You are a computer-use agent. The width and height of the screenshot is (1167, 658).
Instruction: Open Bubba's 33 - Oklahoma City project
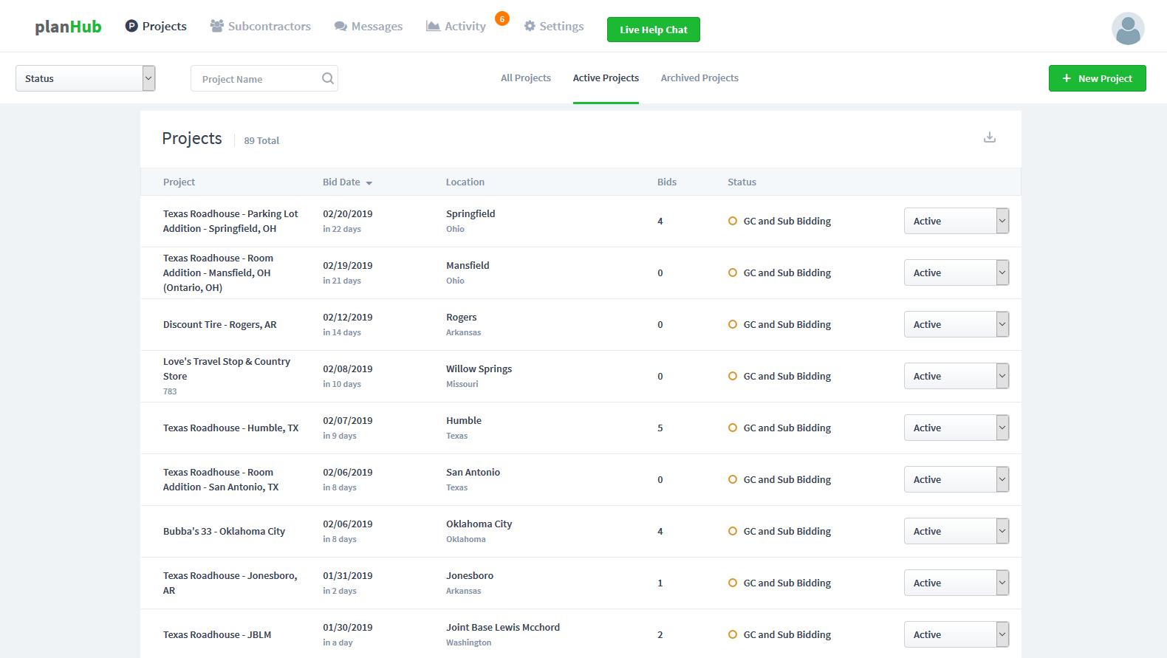pyautogui.click(x=224, y=531)
